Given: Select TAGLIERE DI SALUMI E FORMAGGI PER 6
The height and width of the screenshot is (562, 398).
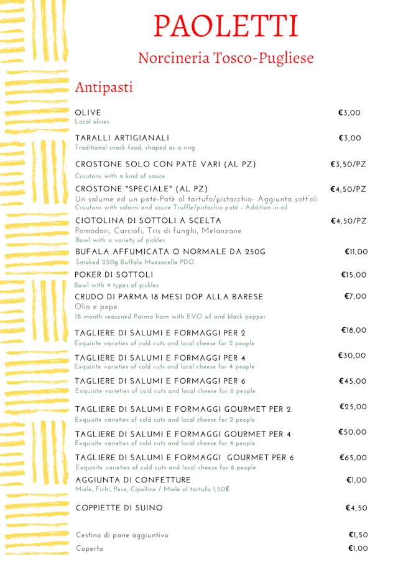Looking at the screenshot, I should tap(160, 381).
